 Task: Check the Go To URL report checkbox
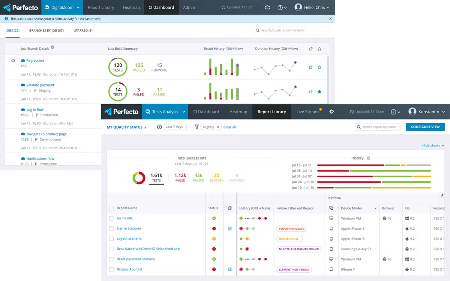point(111,218)
